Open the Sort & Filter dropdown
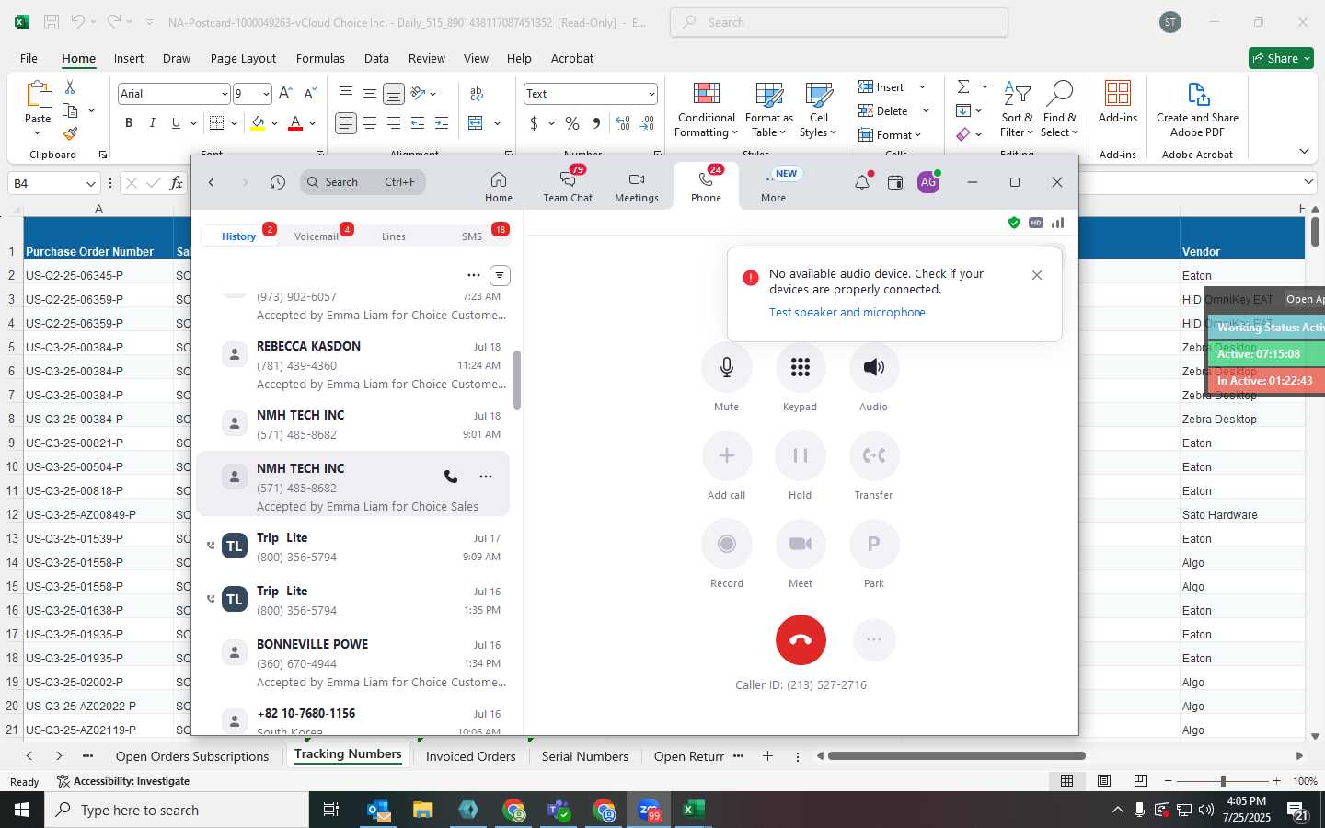 click(x=1017, y=111)
